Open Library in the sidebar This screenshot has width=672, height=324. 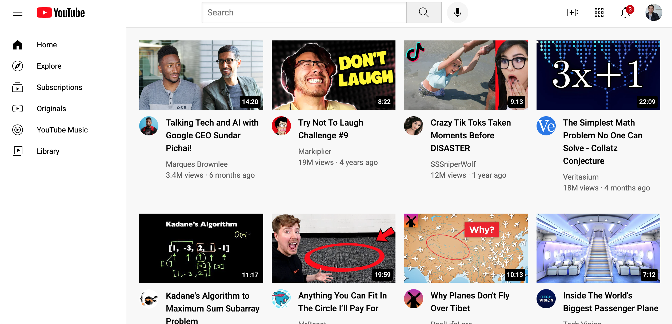(48, 151)
